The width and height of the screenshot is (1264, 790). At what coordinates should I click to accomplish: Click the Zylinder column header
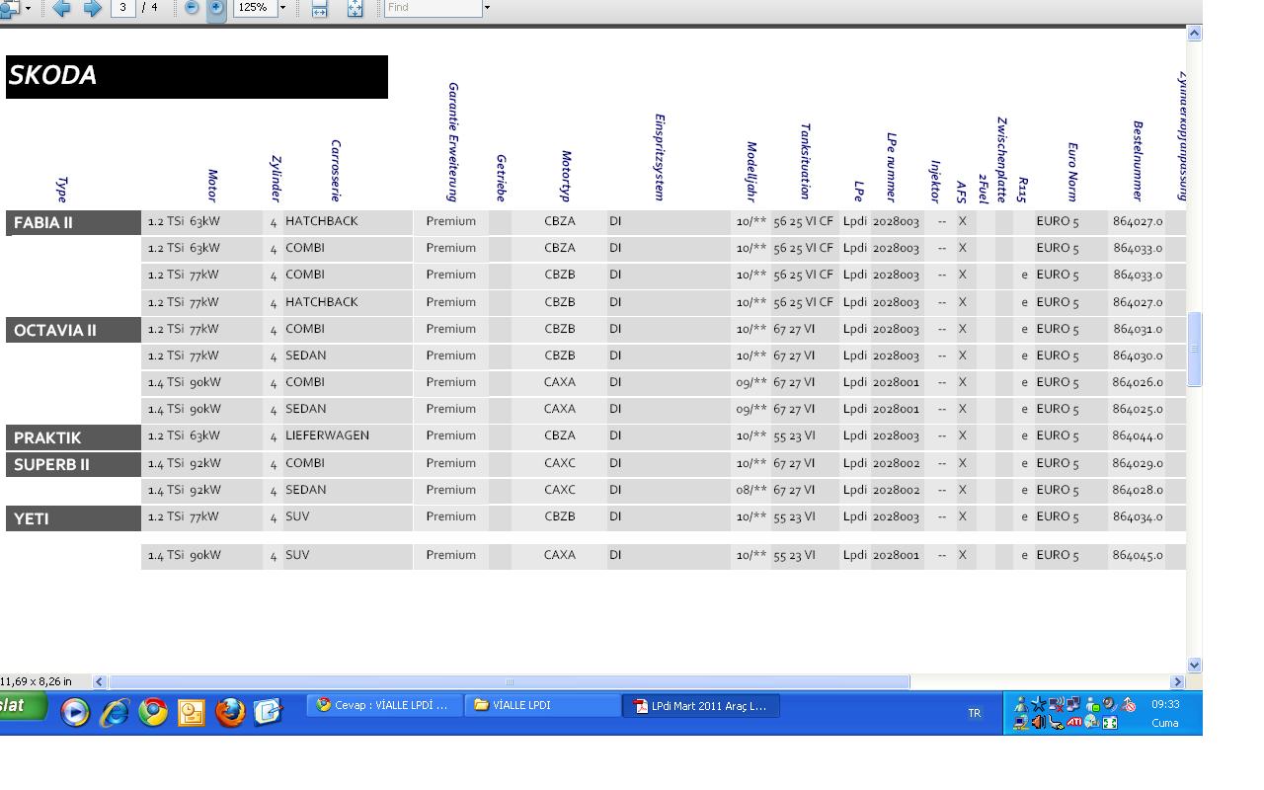[x=276, y=178]
